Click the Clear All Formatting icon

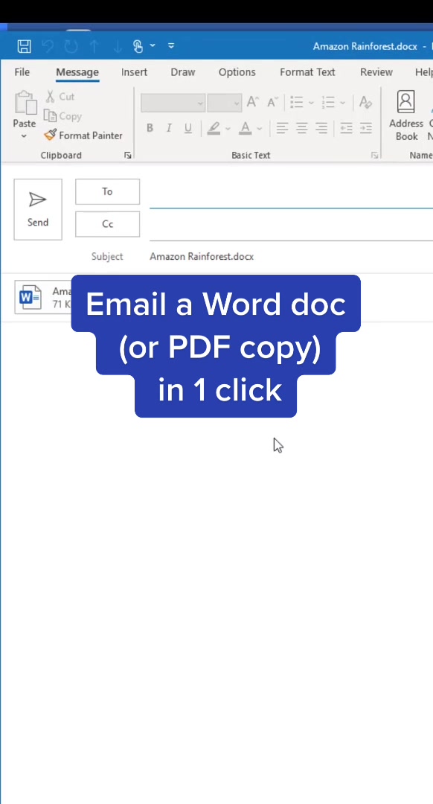365,102
